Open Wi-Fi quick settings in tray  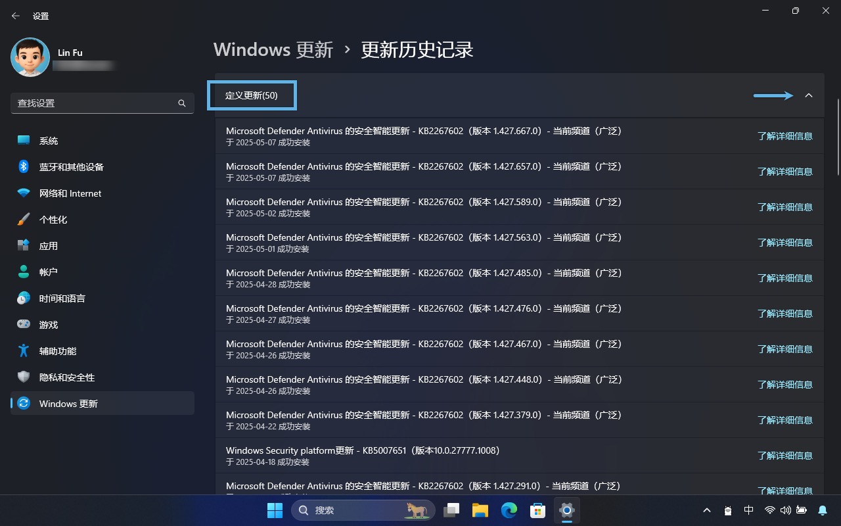(770, 510)
